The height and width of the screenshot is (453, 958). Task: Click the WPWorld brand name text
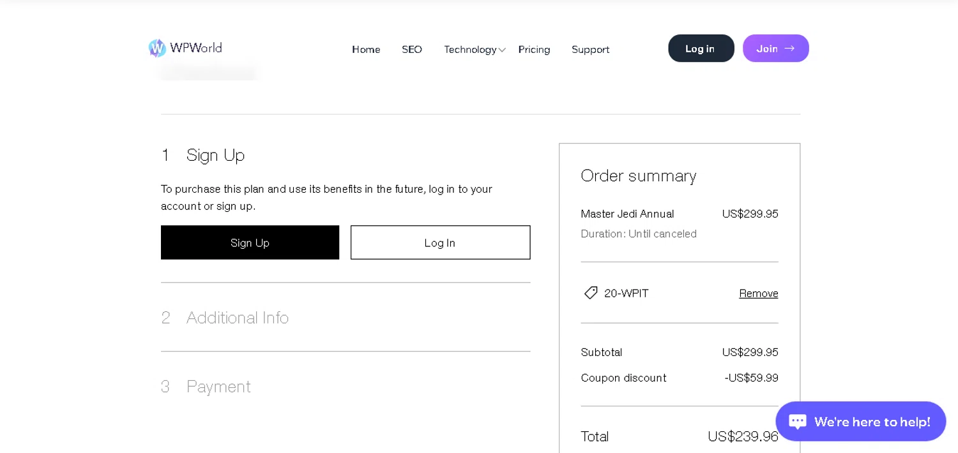click(196, 48)
